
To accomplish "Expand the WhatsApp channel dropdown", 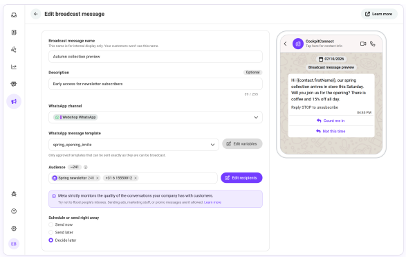I will (x=256, y=118).
